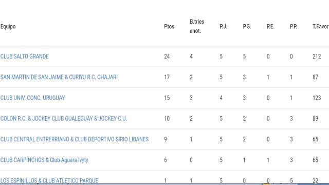The width and height of the screenshot is (329, 185).
Task: Click the Ptos column header
Action: tap(169, 26)
